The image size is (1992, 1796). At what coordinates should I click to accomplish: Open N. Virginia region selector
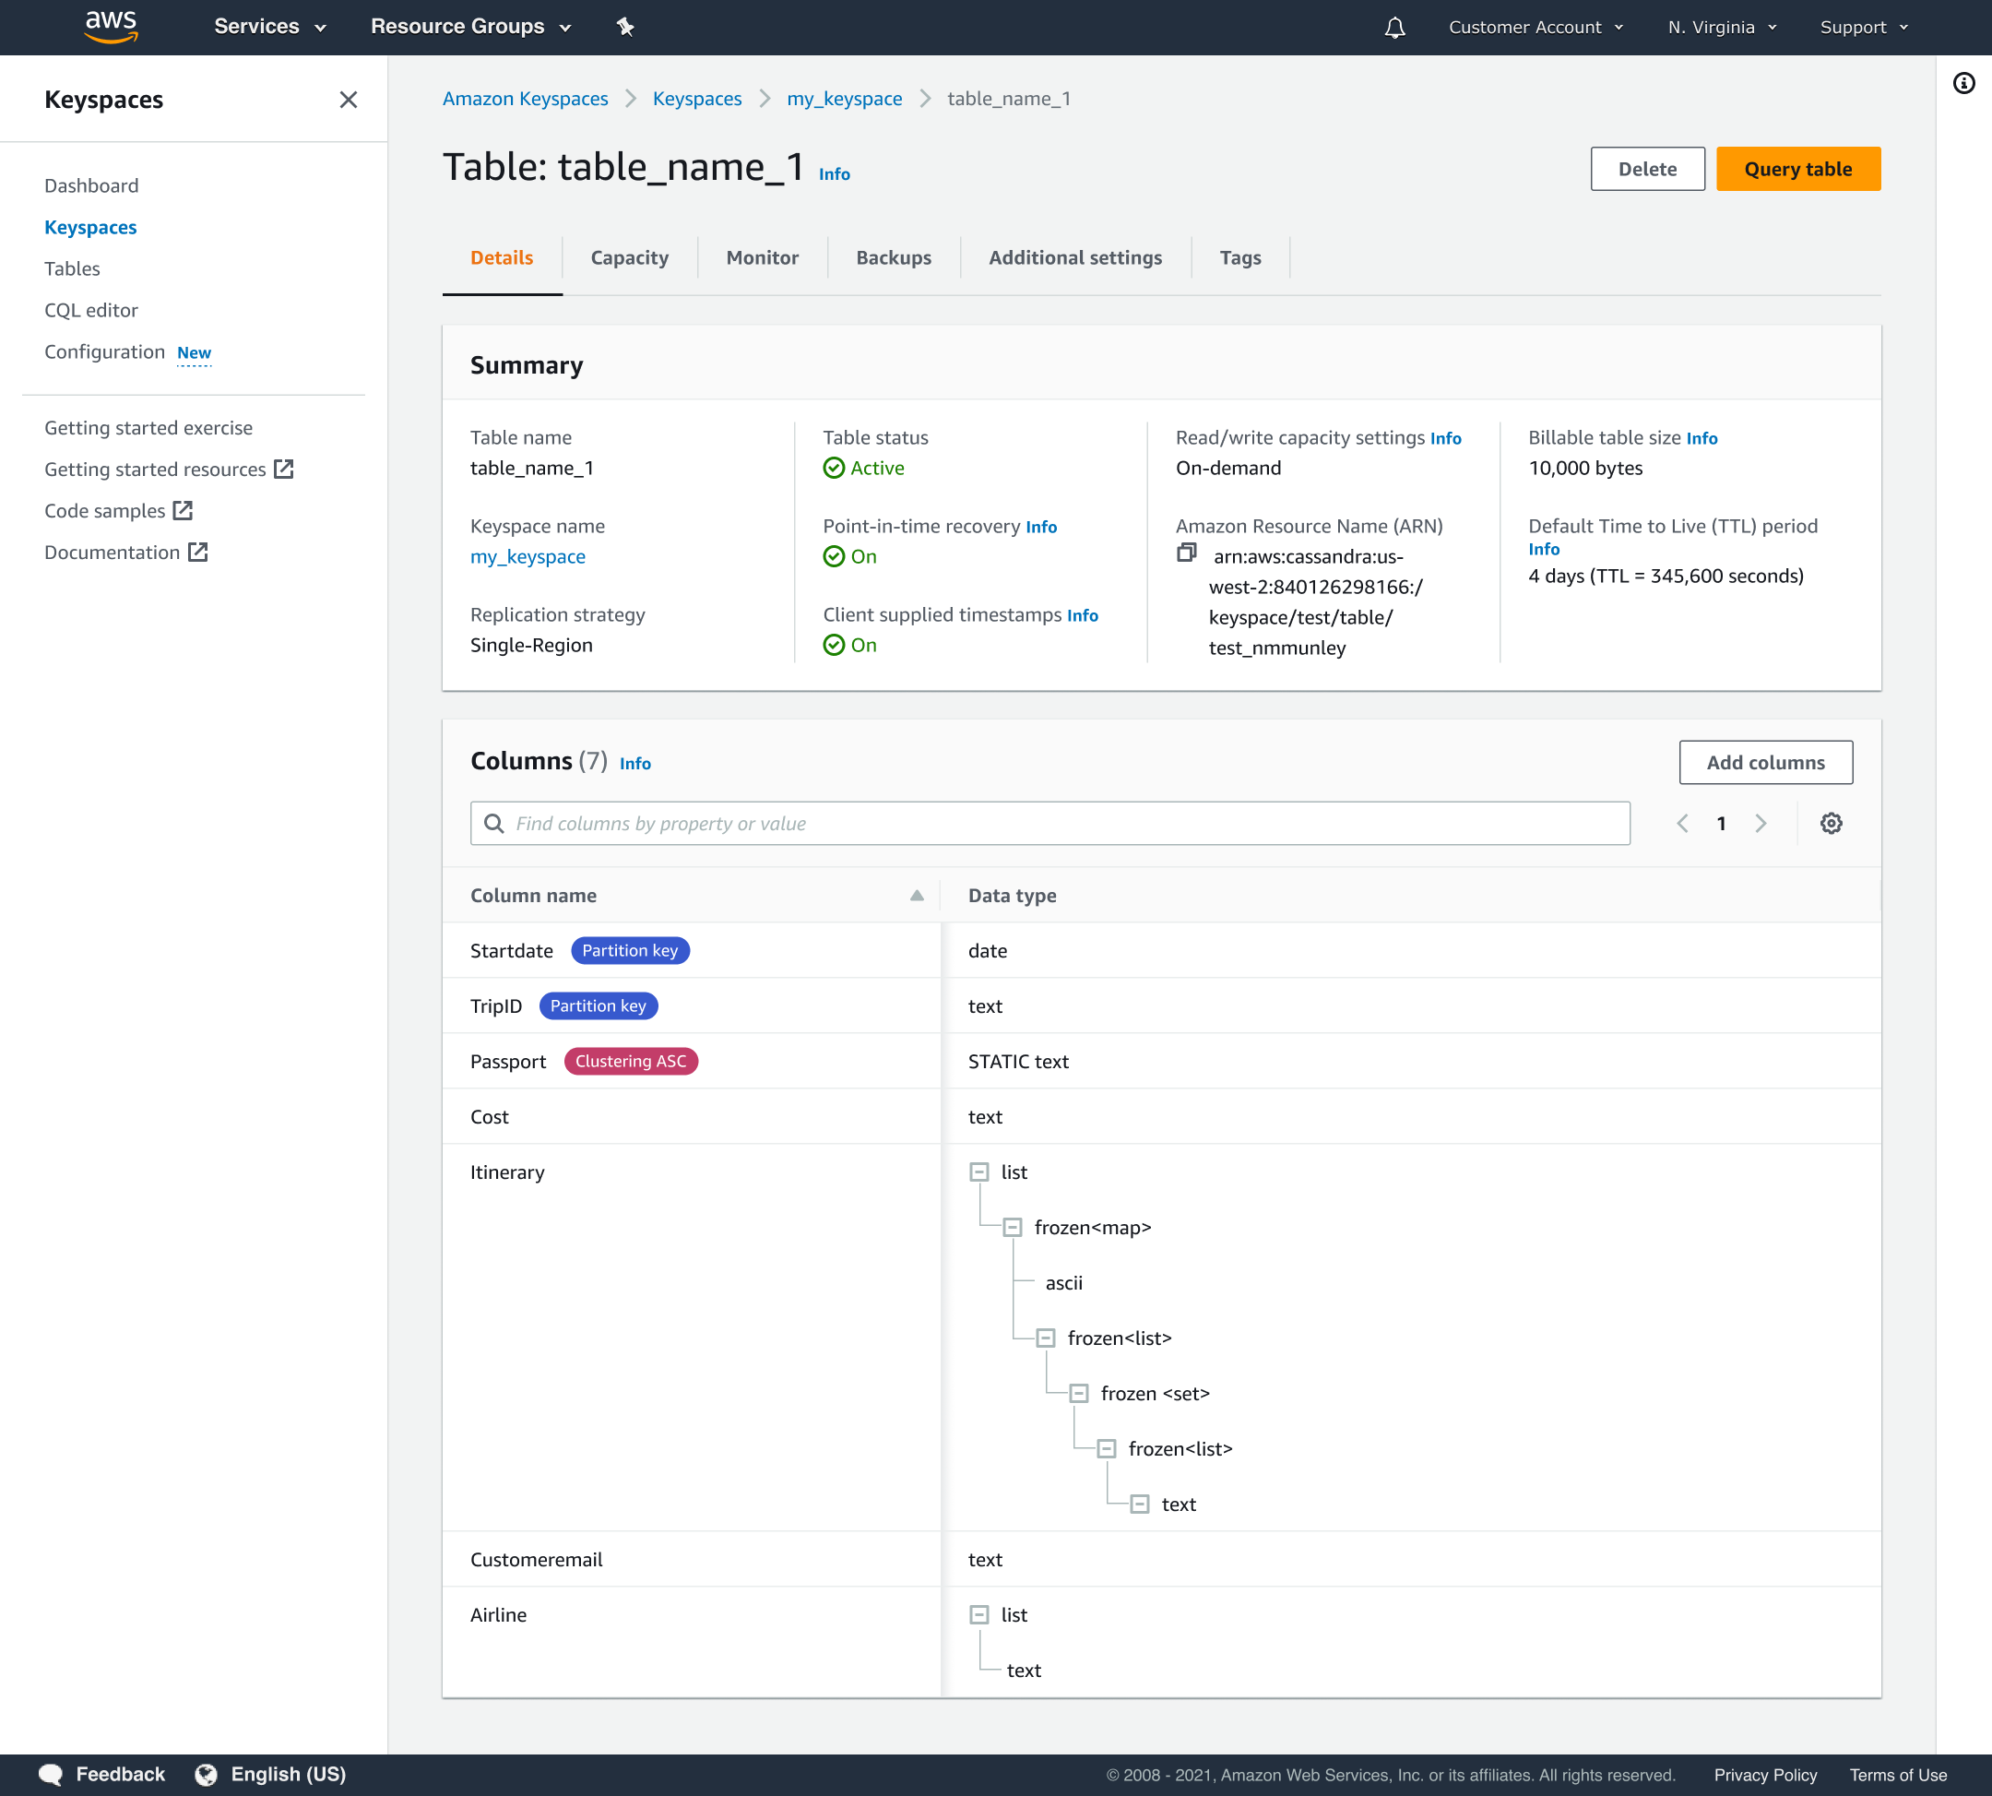click(x=1722, y=28)
